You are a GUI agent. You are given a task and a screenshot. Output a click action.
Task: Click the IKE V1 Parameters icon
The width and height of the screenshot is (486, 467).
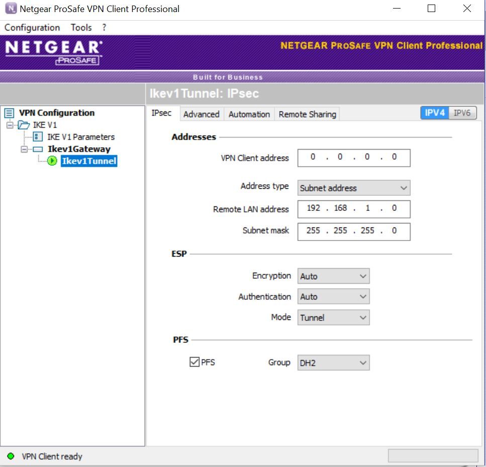pos(38,137)
